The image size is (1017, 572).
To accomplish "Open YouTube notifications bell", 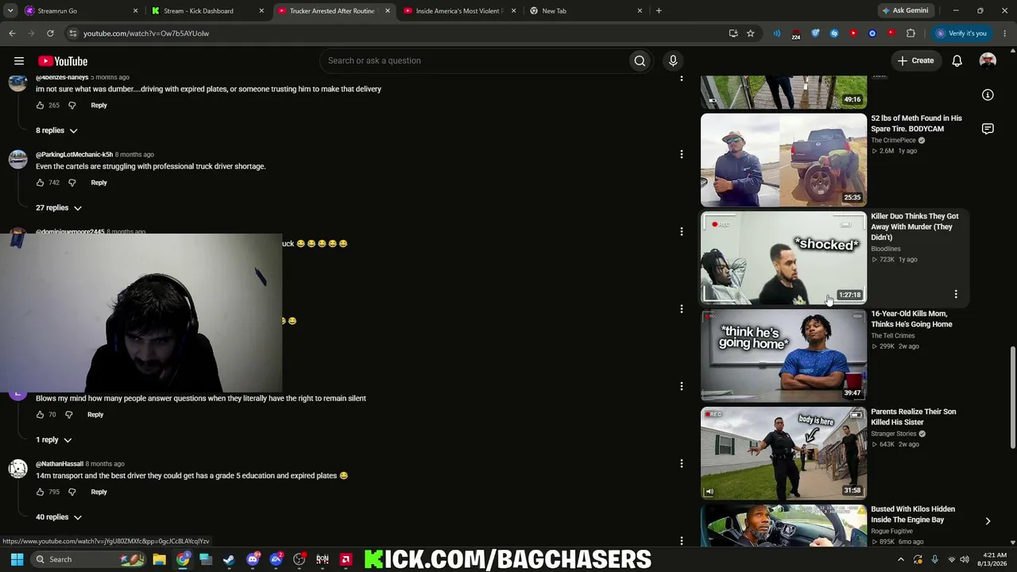I will click(957, 61).
